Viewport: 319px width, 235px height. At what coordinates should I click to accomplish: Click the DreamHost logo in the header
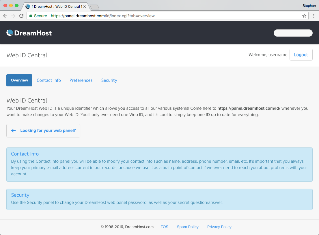[x=29, y=33]
